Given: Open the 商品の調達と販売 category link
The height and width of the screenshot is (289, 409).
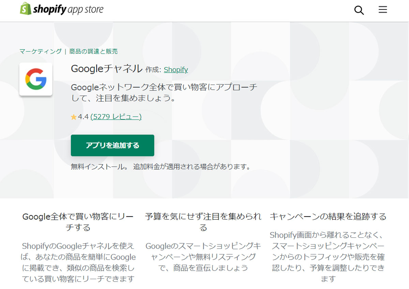Looking at the screenshot, I should pyautogui.click(x=93, y=52).
